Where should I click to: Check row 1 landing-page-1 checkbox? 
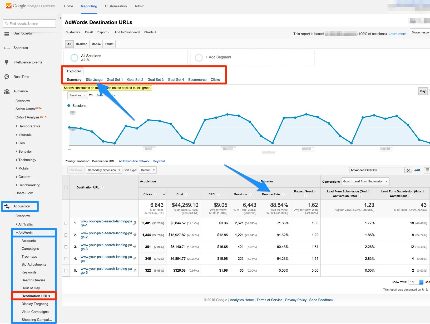pyautogui.click(x=66, y=223)
